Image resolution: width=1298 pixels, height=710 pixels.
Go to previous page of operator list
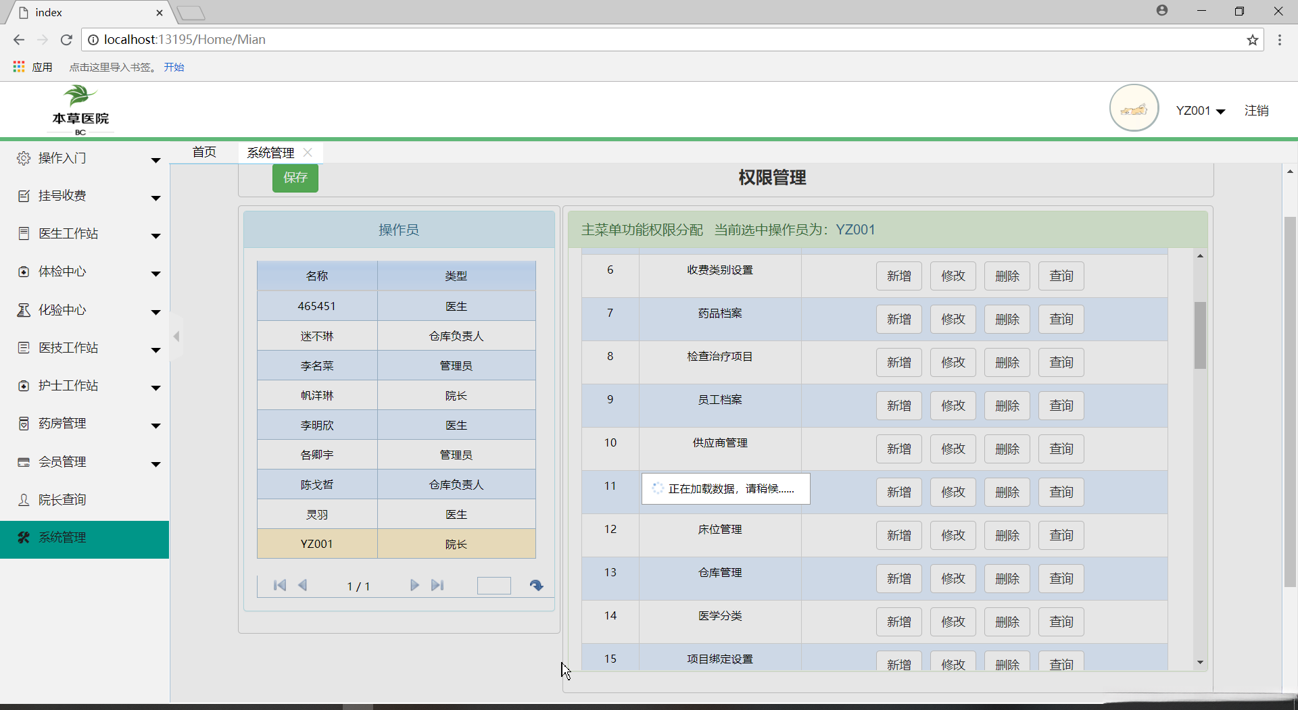302,586
